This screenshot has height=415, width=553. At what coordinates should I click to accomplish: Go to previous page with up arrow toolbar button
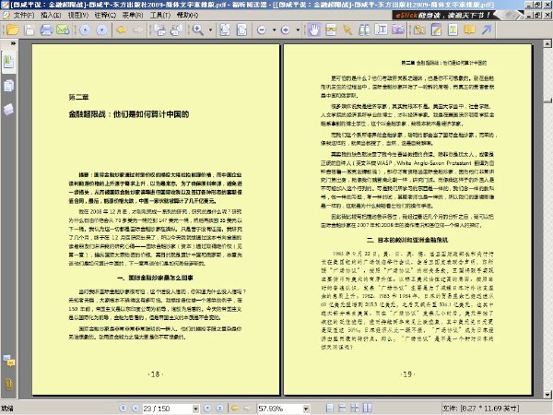coord(85,30)
